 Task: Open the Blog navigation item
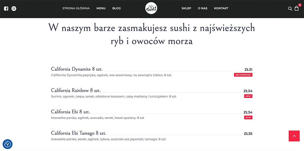click(x=117, y=8)
